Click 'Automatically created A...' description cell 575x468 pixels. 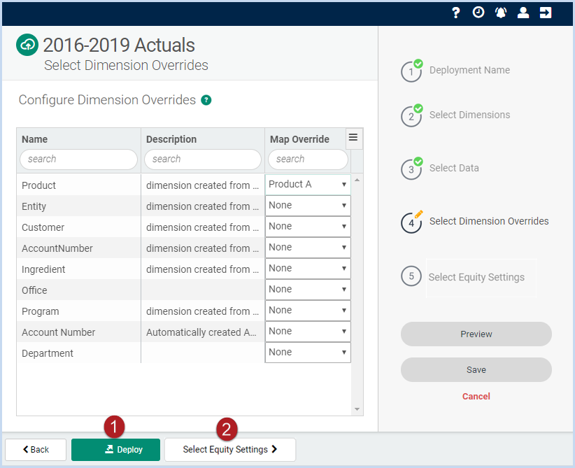tap(202, 332)
